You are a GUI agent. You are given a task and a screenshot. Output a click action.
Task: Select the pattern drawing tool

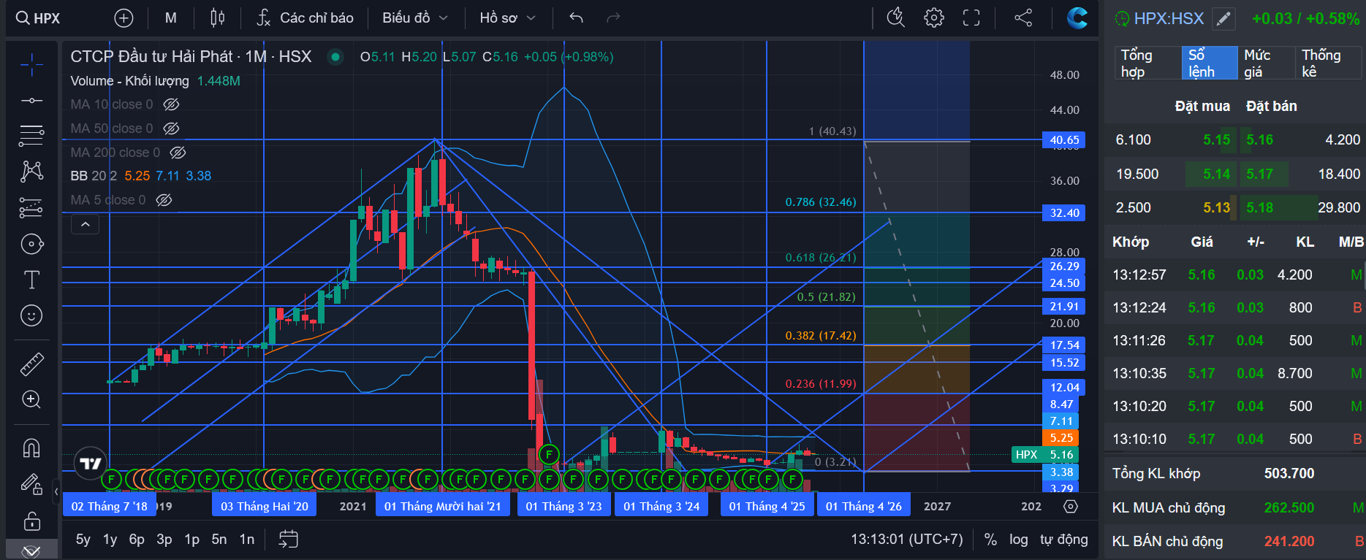[31, 172]
